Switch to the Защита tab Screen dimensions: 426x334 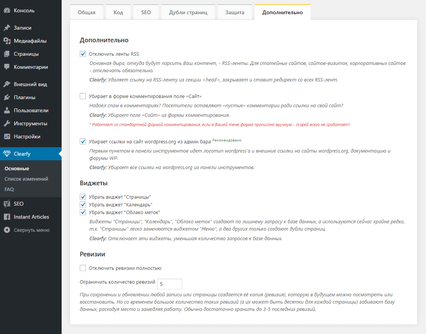click(235, 12)
